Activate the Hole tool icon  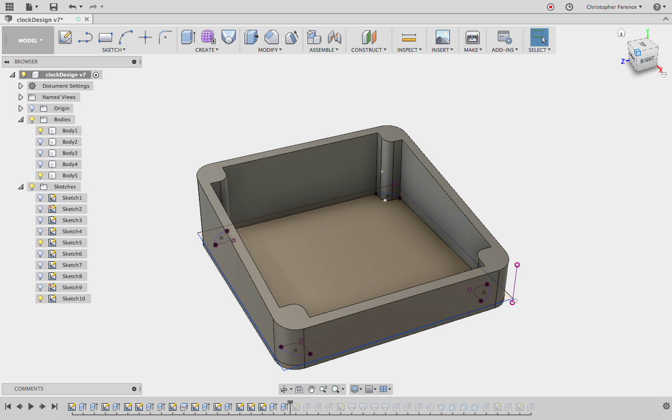pos(229,37)
